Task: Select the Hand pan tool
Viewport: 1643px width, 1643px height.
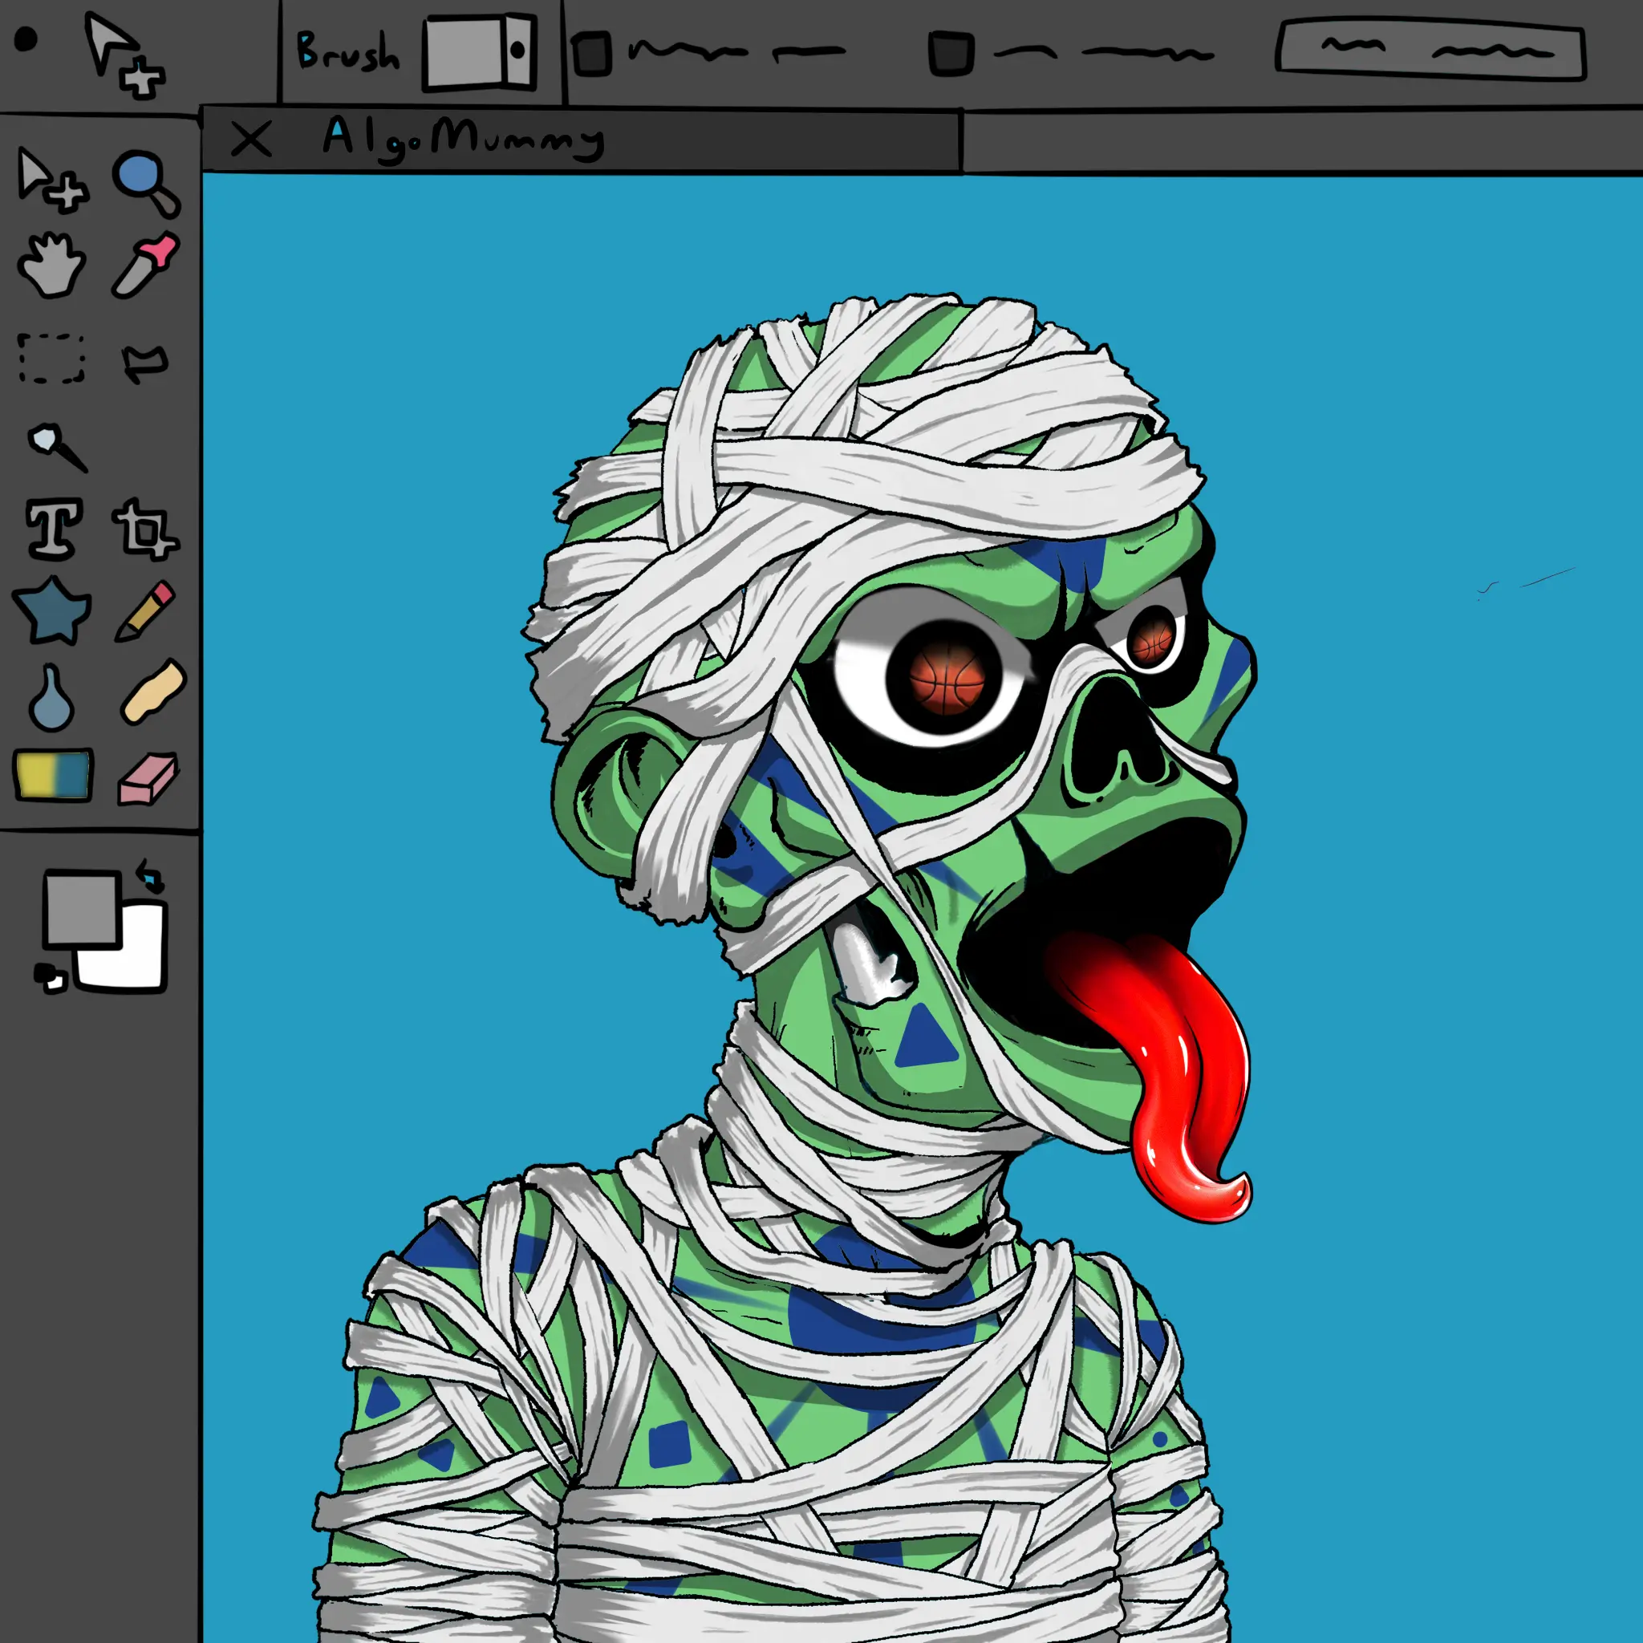Action: pyautogui.click(x=51, y=266)
